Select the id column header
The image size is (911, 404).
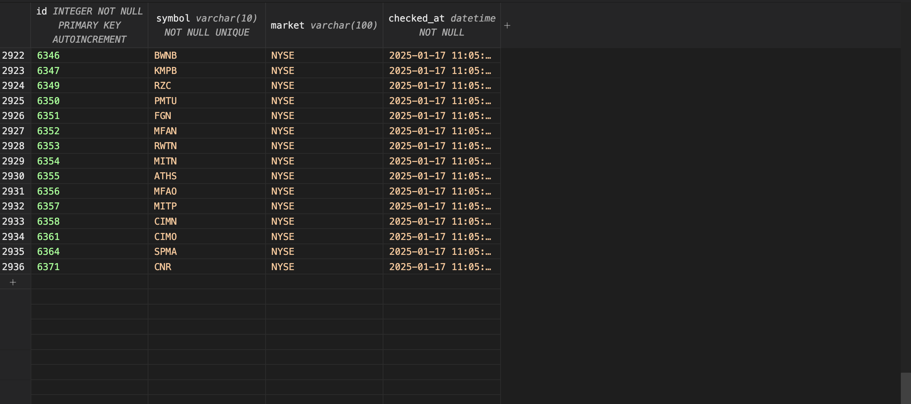click(x=89, y=25)
